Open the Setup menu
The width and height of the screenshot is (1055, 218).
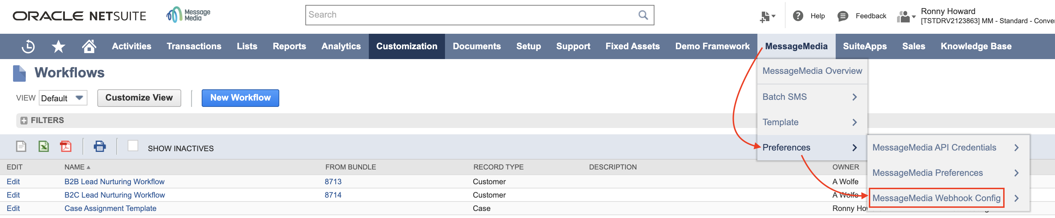pos(528,46)
